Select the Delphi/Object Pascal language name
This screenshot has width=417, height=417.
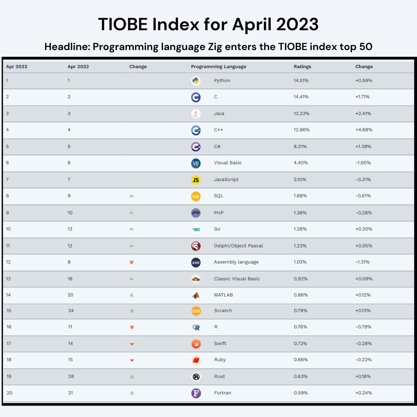tap(238, 246)
